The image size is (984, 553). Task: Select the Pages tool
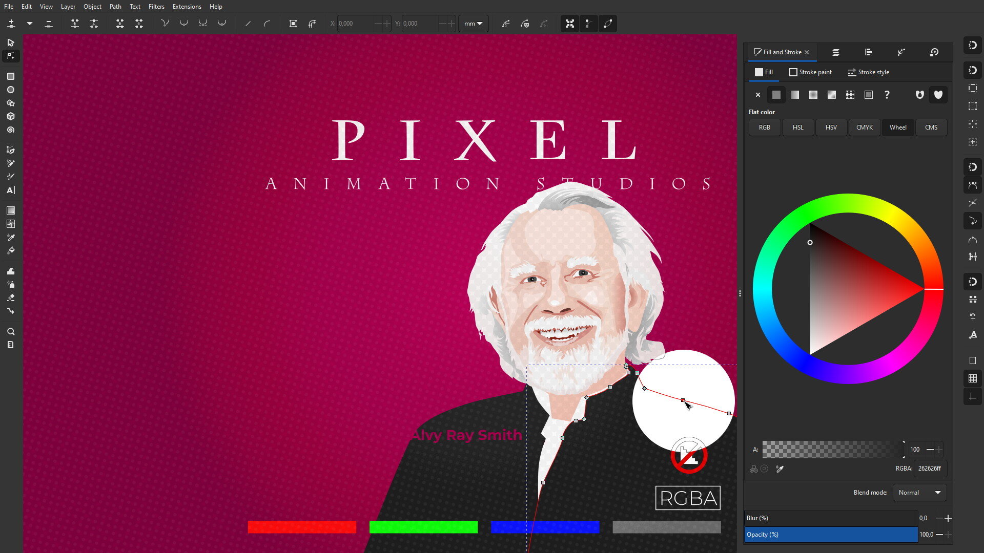pyautogui.click(x=11, y=345)
